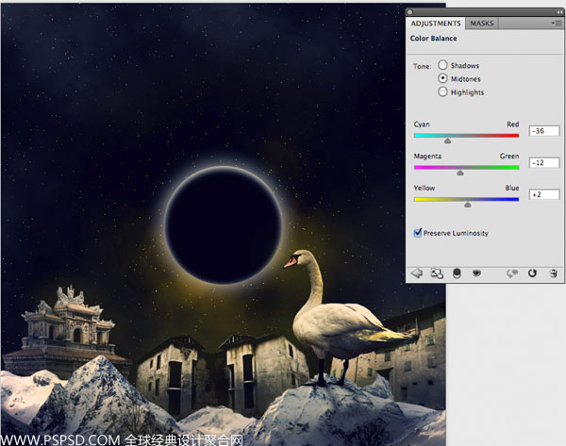Click the Cyan-Red slider handle

click(447, 141)
